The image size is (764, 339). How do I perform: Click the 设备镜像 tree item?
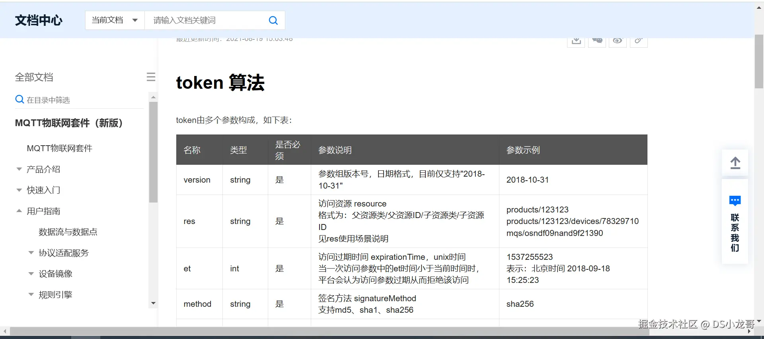click(x=55, y=274)
